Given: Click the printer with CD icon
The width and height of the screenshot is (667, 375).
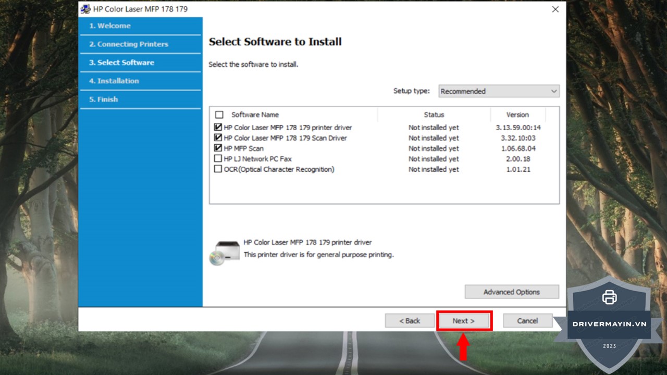Looking at the screenshot, I should tap(225, 253).
